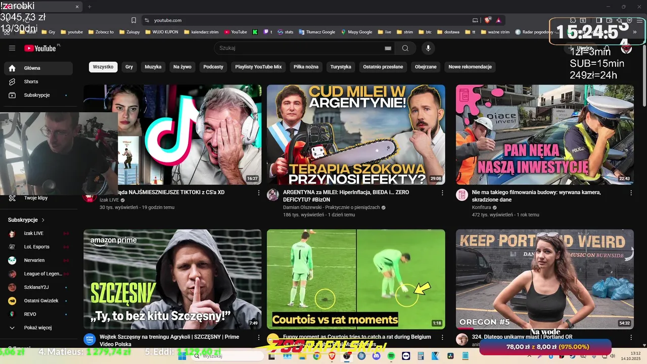Image resolution: width=647 pixels, height=364 pixels.
Task: Expand the Subskrypcje section chevron
Action: tap(43, 220)
